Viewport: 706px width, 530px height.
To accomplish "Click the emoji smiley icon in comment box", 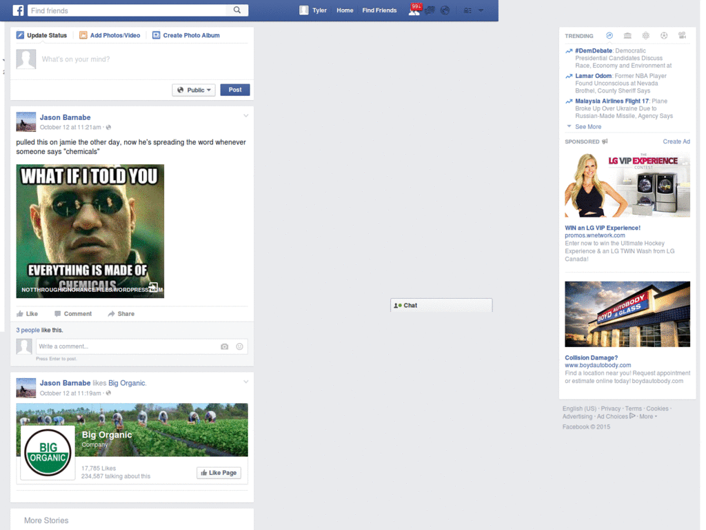I will tap(239, 346).
